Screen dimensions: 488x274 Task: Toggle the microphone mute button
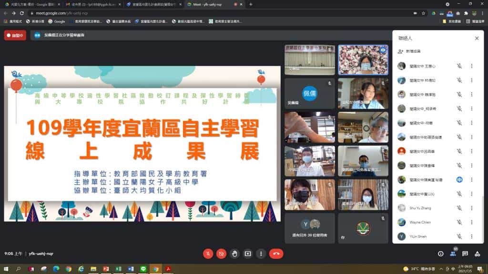208,254
